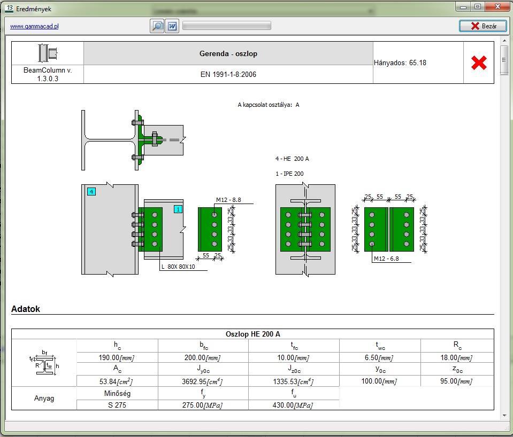Viewport: 513px width, 437px height.
Task: Click the "BeamColumn v. 1.3.0.3" version text
Action: [x=48, y=74]
